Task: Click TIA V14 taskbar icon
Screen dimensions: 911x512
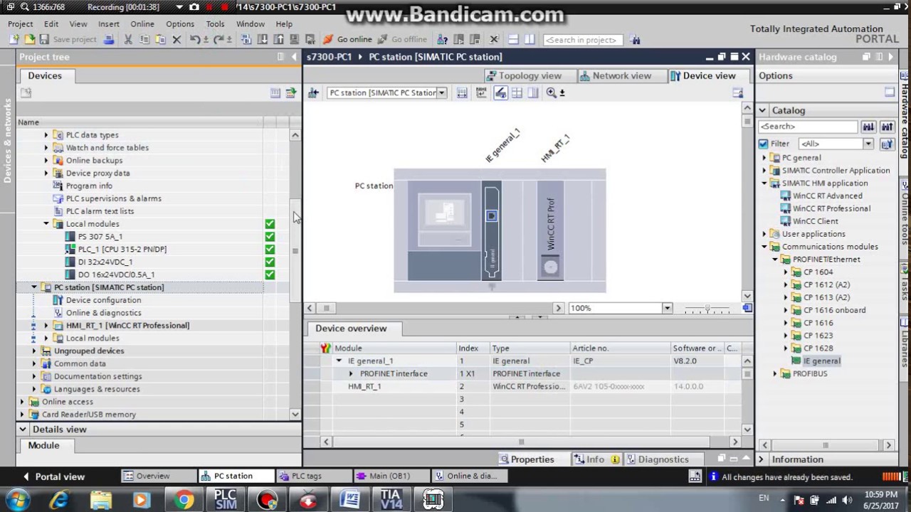Action: [391, 500]
